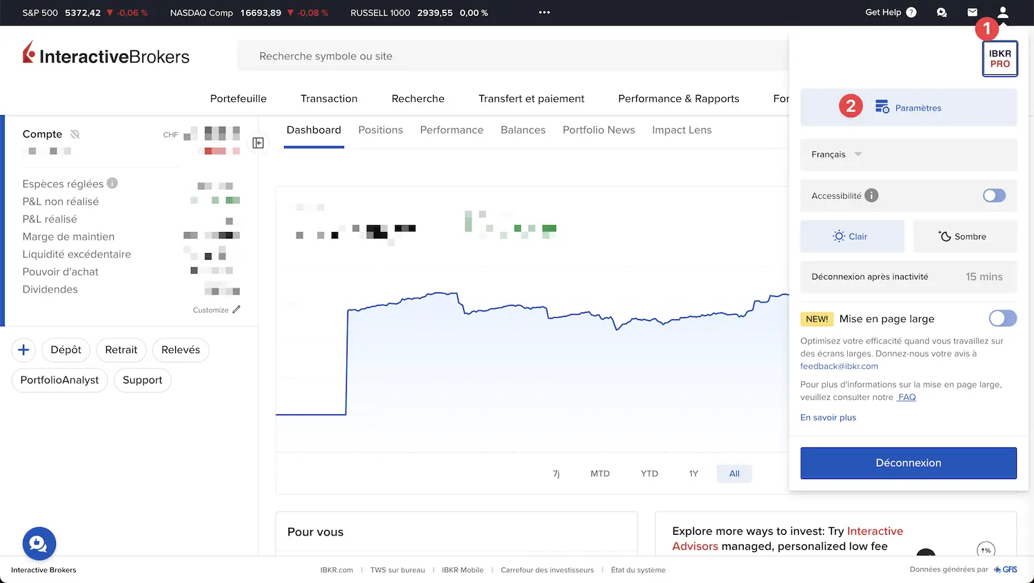Image resolution: width=1034 pixels, height=583 pixels.
Task: Click the RUSSELL 1000 ticker quote
Action: 419,12
